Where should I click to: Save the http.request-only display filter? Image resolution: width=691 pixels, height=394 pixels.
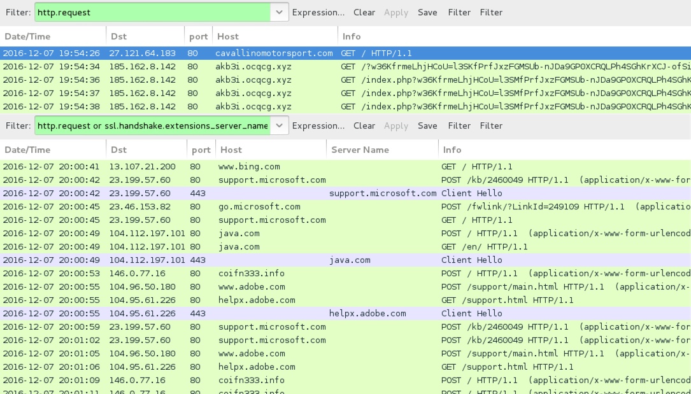click(x=427, y=12)
